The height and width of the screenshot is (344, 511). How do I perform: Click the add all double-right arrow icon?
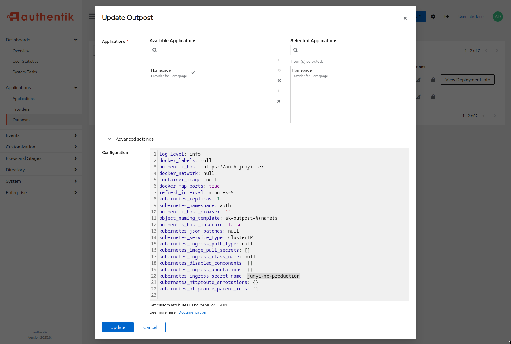[279, 70]
